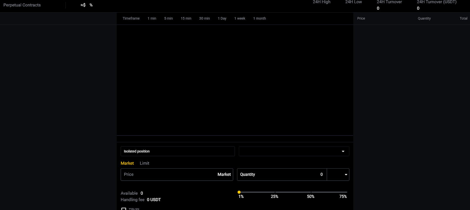
Task: Click the Total column header in order book
Action: coord(464,18)
